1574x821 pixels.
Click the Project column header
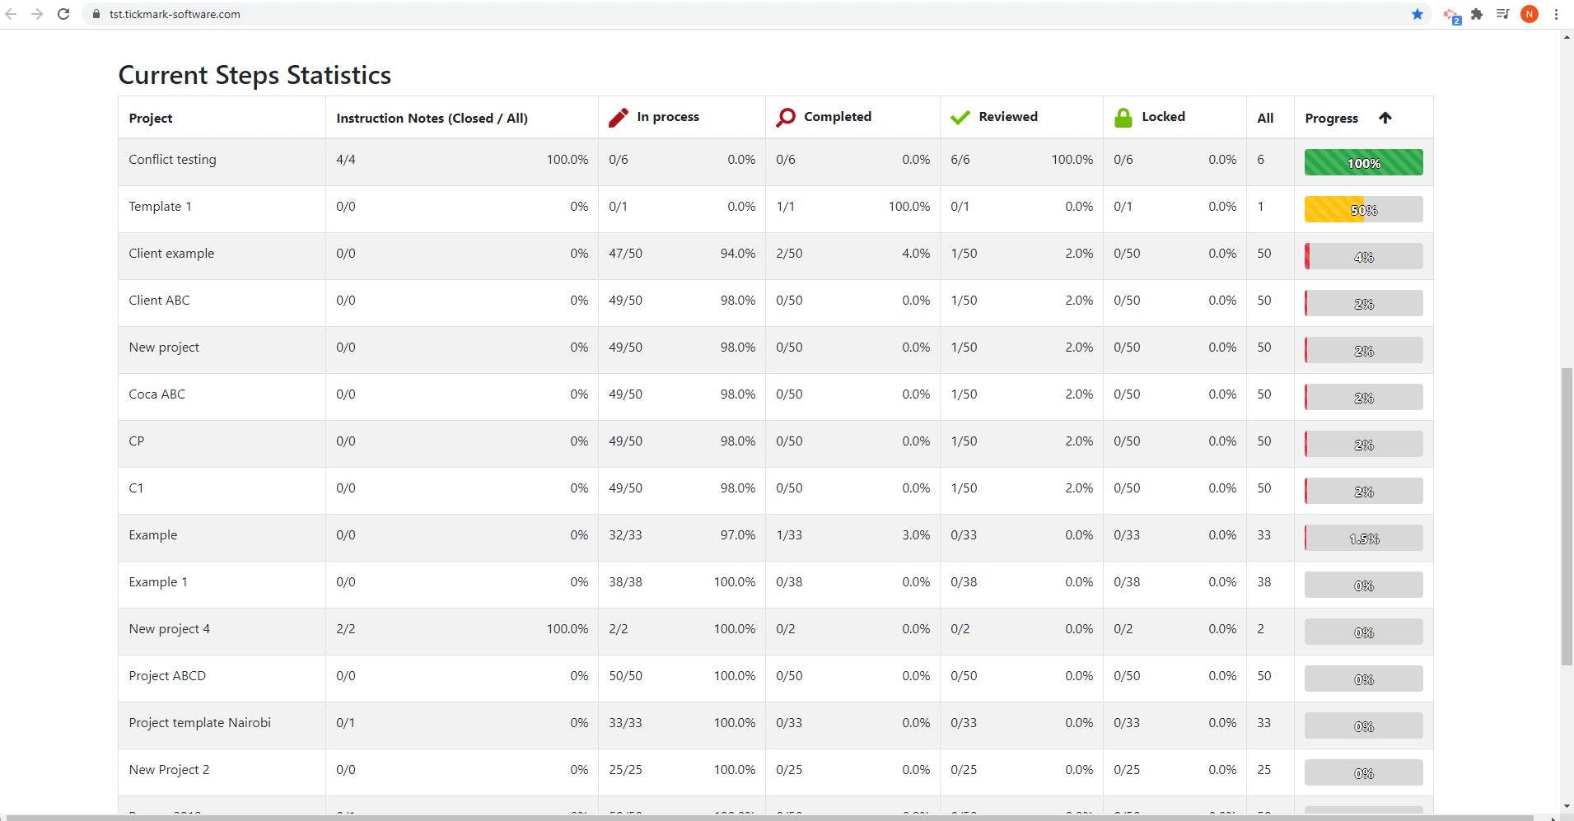pyautogui.click(x=151, y=119)
